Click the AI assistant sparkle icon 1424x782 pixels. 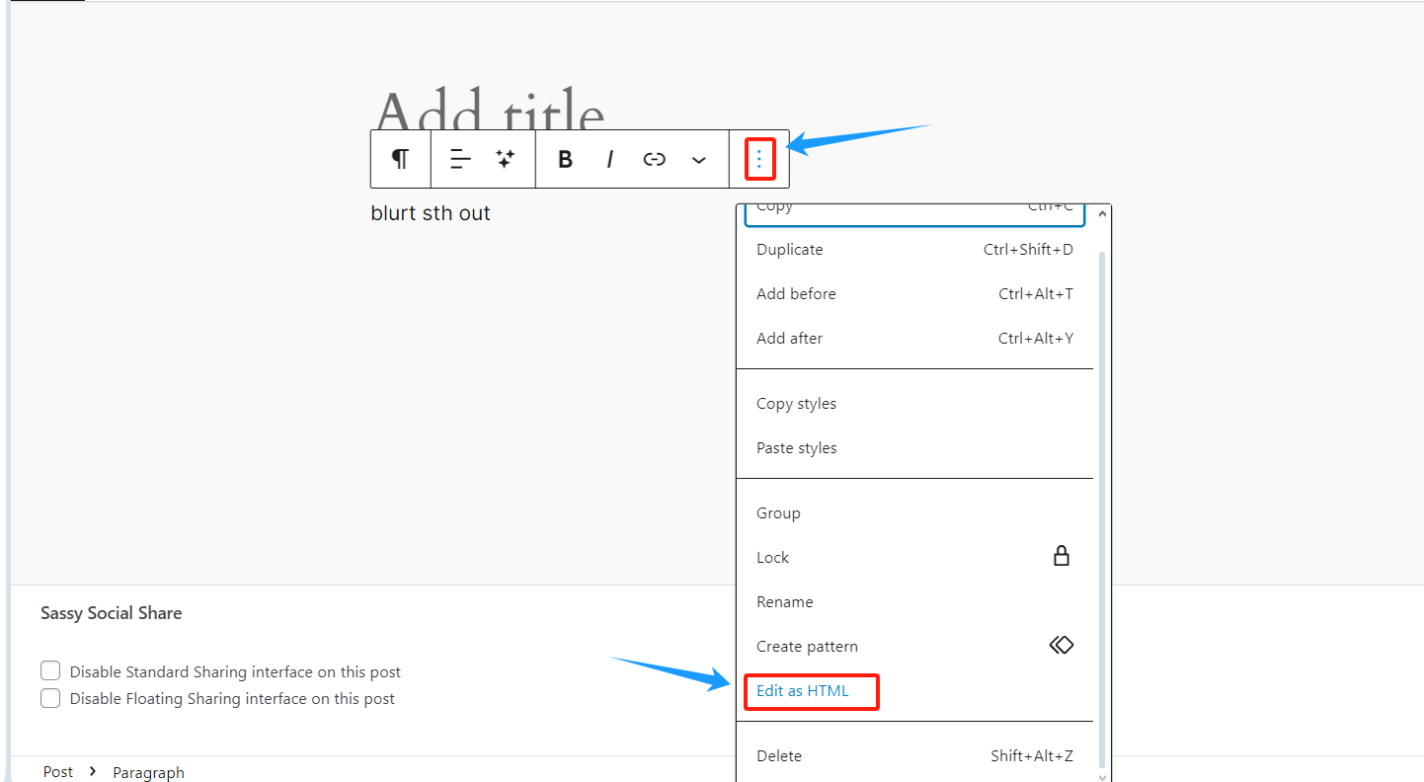click(505, 159)
